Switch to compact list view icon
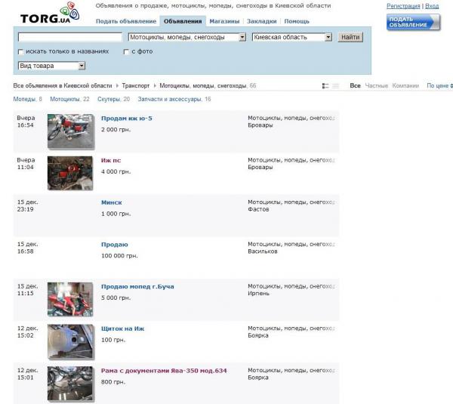Viewport: 453px width, 404px height. pos(336,86)
